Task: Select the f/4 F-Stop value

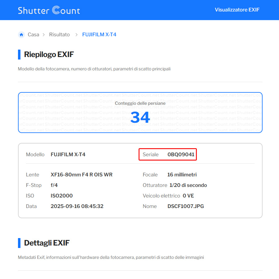Action: [x=54, y=185]
